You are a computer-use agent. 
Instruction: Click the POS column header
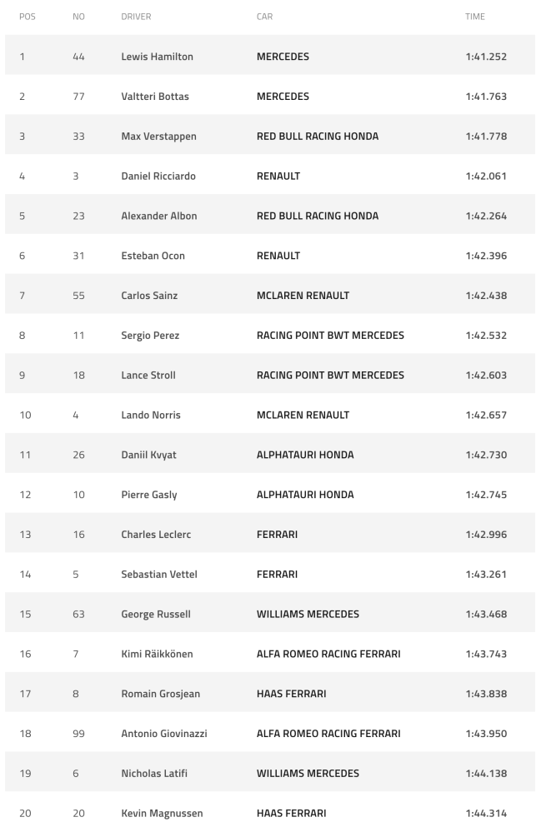tap(26, 17)
